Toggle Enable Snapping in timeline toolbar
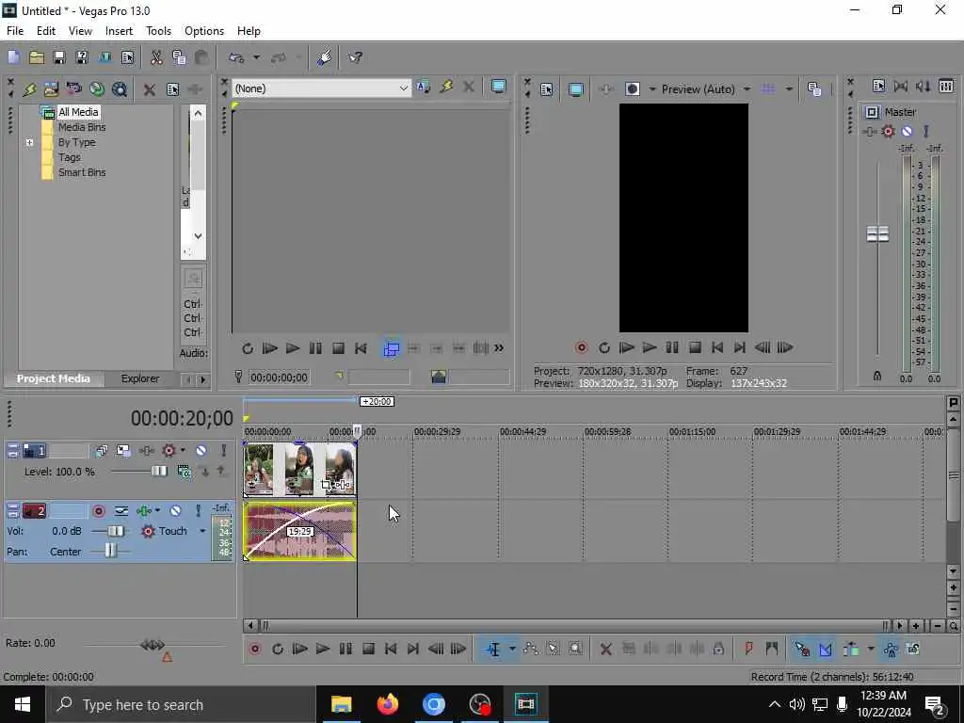The image size is (964, 723). (x=802, y=649)
